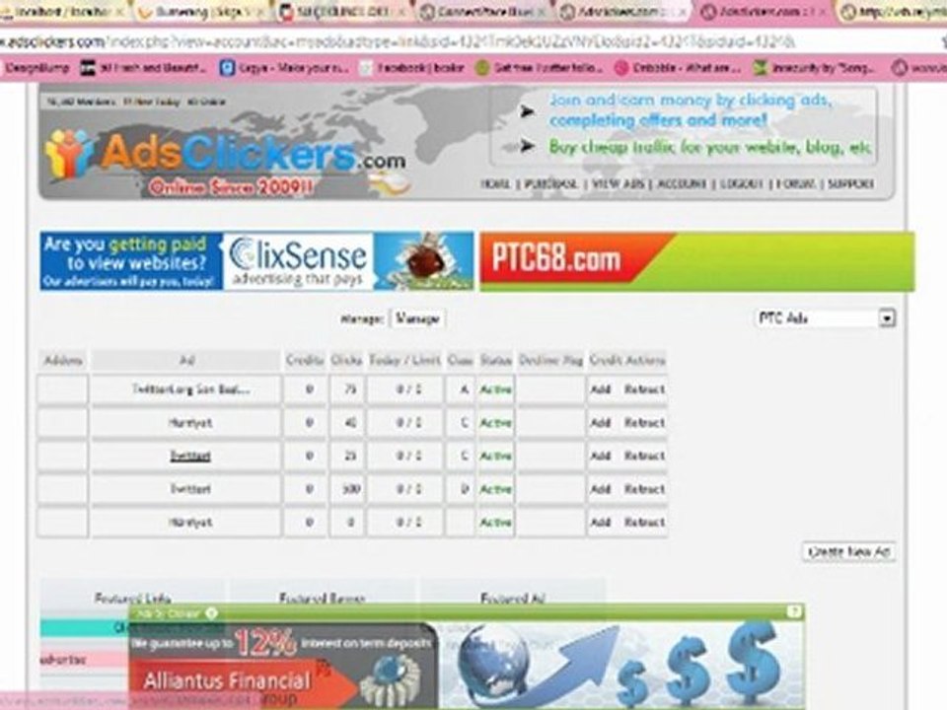Screen dimensions: 947x710
Task: Click the AdsClickers.com site logo
Action: (227, 156)
